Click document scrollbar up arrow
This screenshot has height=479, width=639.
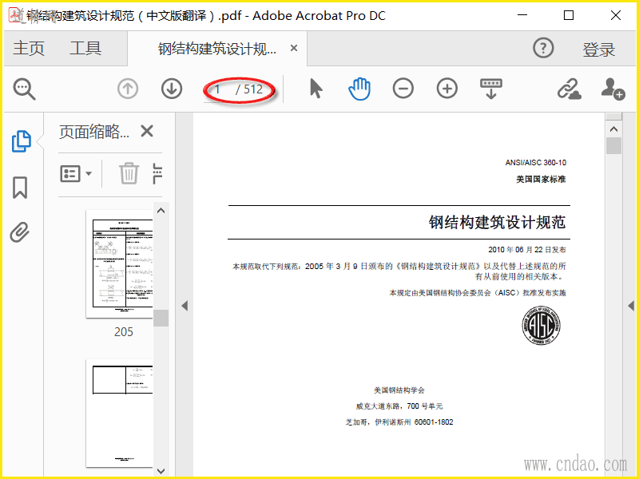click(613, 129)
